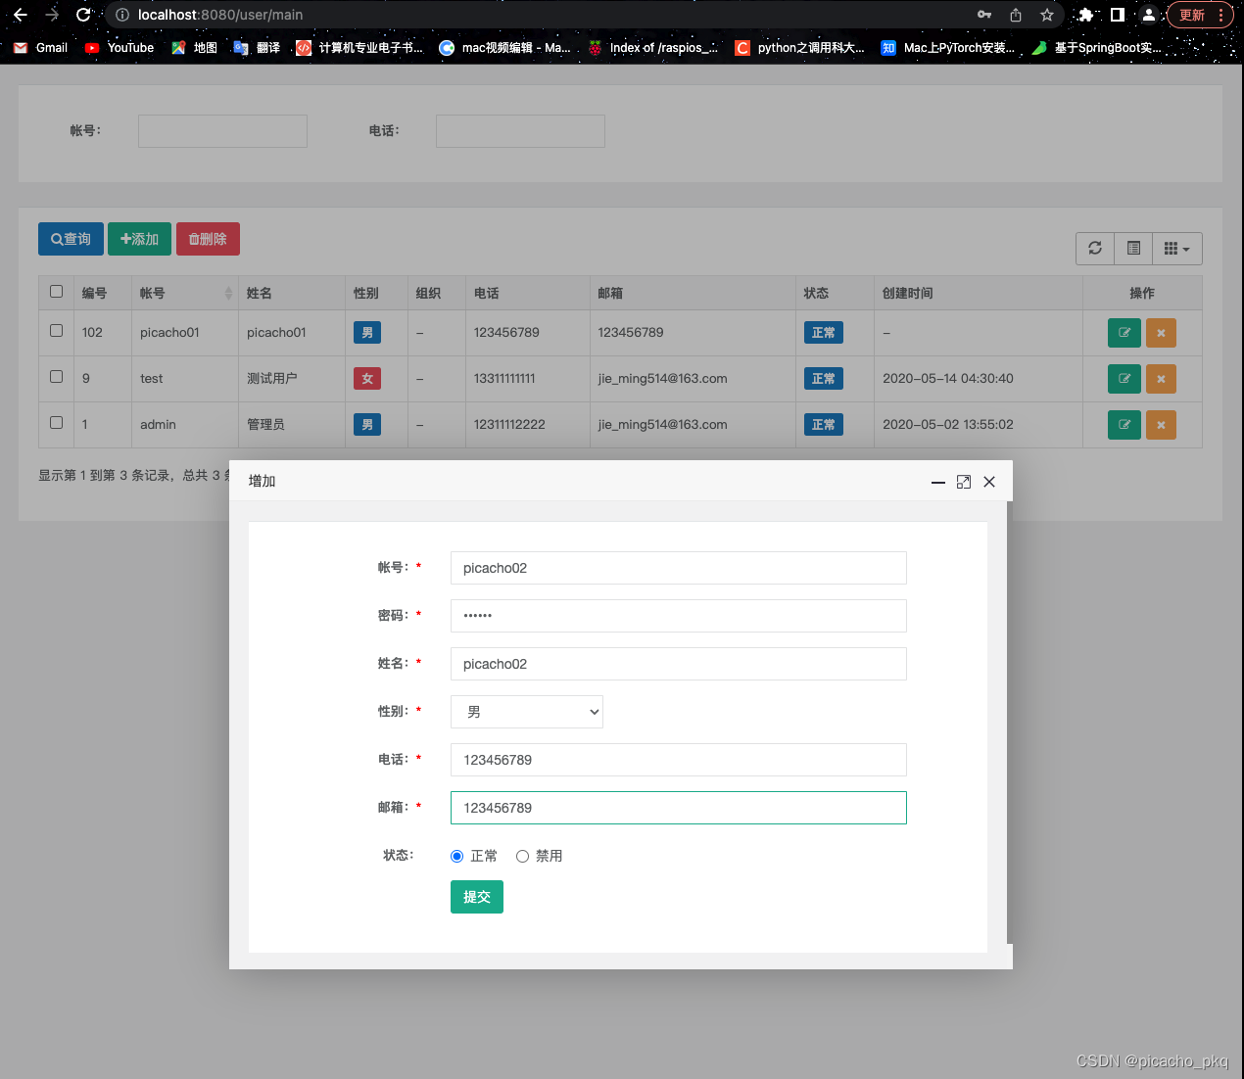Click the 添加 add button

click(139, 239)
